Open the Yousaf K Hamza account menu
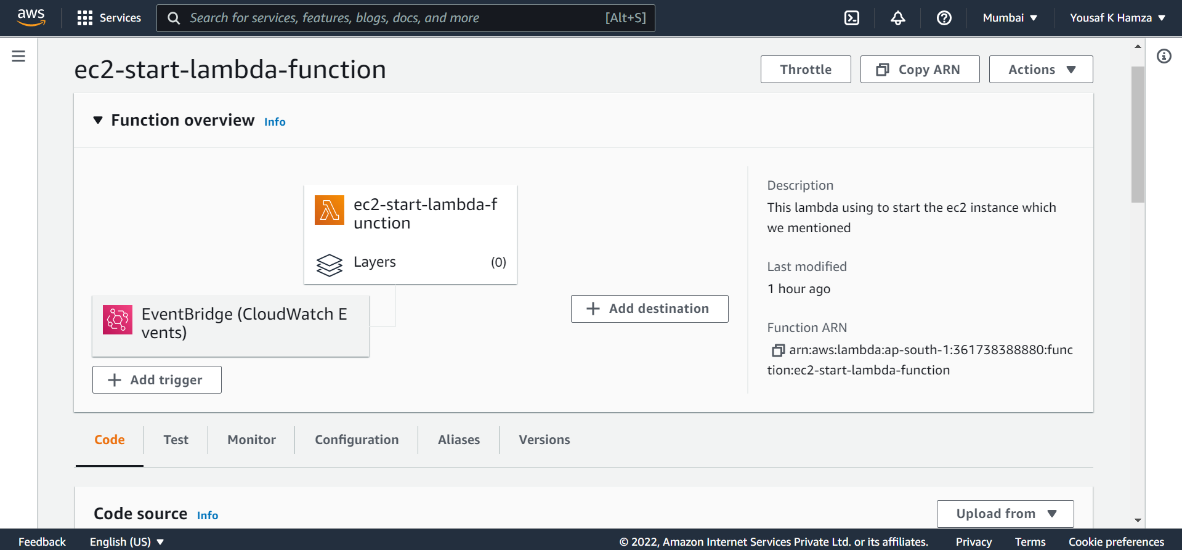This screenshot has height=550, width=1182. (1117, 18)
